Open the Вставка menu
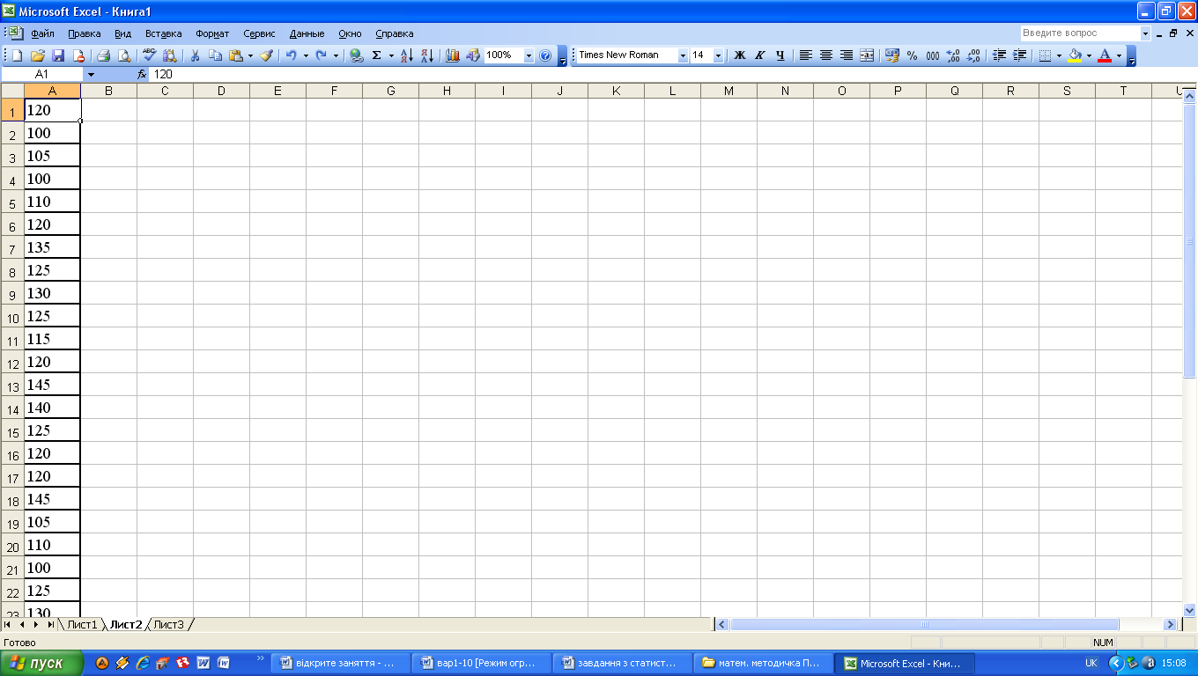This screenshot has height=676, width=1198. (x=163, y=33)
